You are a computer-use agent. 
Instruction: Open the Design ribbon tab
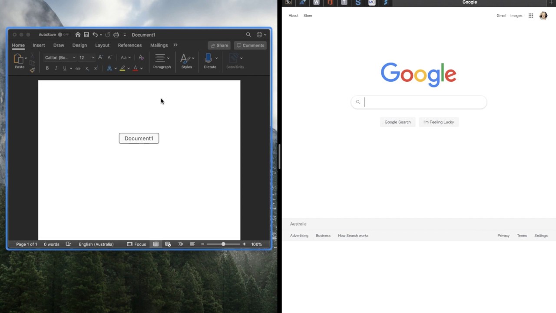click(x=79, y=45)
